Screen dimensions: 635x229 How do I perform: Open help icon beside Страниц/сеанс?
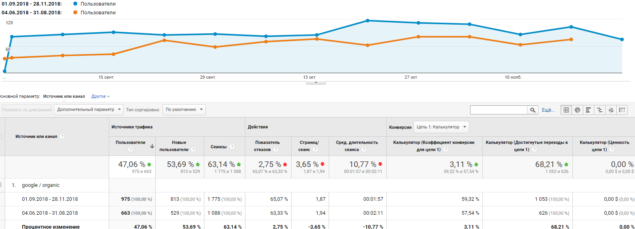click(315, 149)
